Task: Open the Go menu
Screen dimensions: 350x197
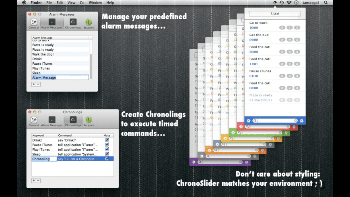Action: pos(82,3)
